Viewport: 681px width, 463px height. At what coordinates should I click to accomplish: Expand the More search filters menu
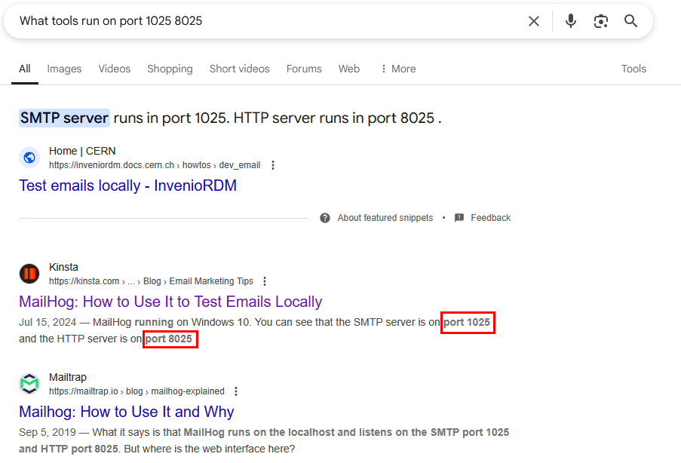pos(397,69)
